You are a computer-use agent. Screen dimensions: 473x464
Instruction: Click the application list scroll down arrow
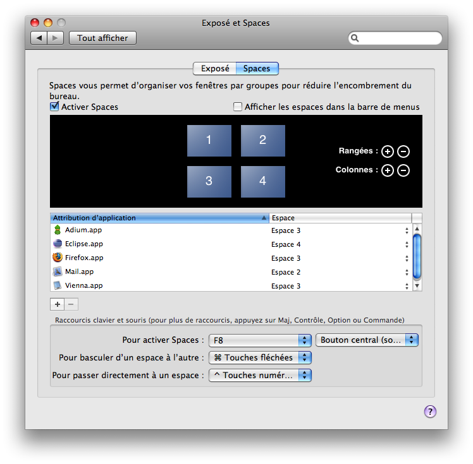click(x=417, y=285)
